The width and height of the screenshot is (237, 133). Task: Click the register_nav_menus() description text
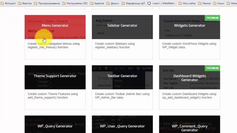tap(54, 45)
